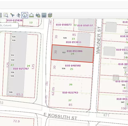The width and height of the screenshot is (128, 126).
Task: Click the E Kossuth St label
Action: pos(61,116)
